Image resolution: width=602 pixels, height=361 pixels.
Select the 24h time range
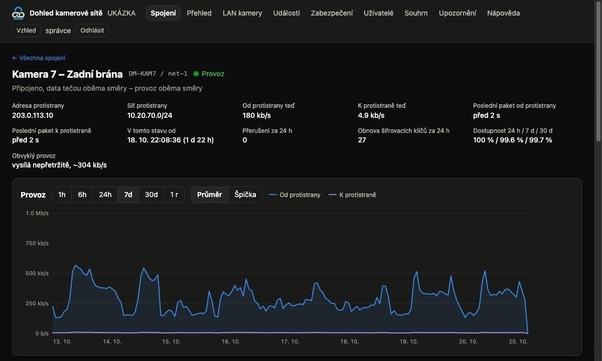[x=105, y=195]
